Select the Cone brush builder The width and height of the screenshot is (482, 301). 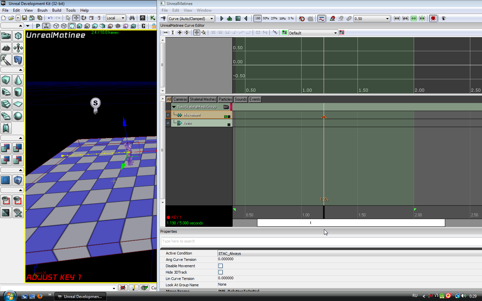click(x=18, y=80)
